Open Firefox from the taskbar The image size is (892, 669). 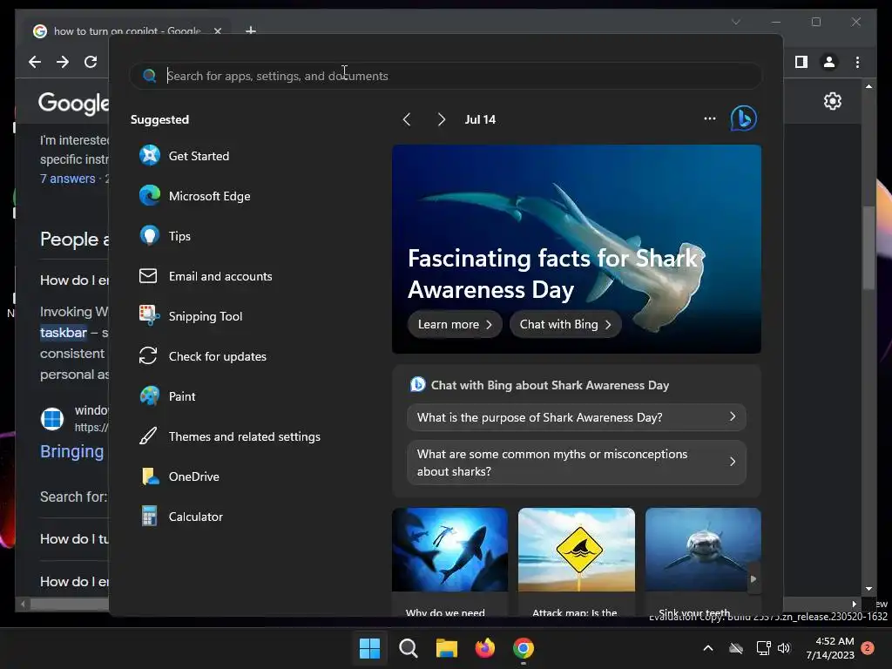click(x=484, y=648)
